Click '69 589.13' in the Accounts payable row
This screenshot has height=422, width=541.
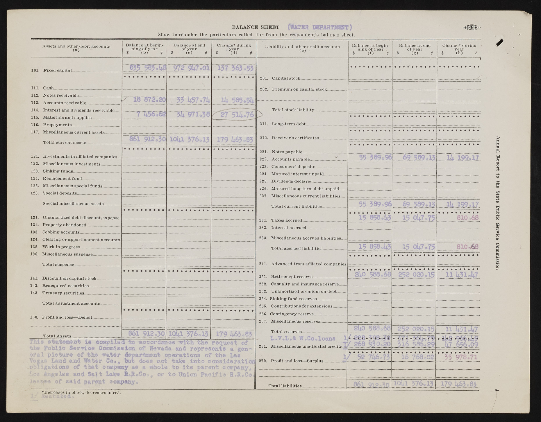point(419,158)
